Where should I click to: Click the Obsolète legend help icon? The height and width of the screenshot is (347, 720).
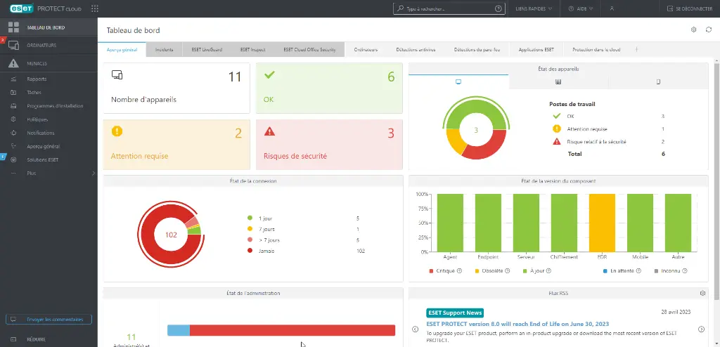point(508,271)
